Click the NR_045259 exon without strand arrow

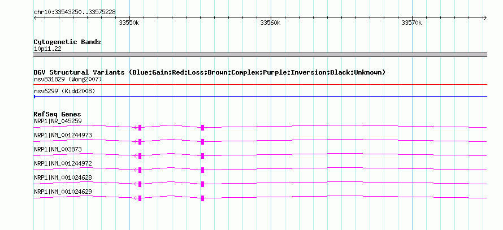point(203,128)
